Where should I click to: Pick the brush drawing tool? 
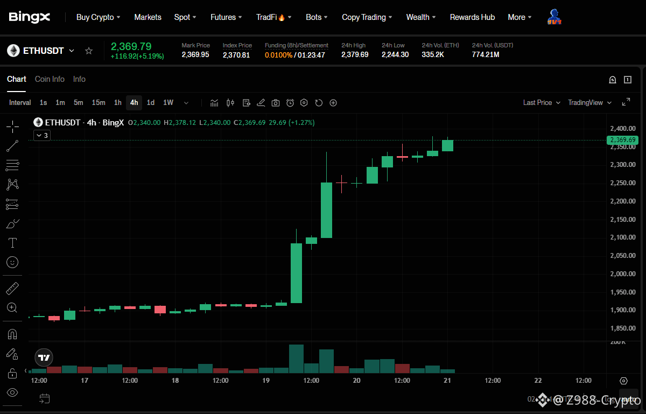click(12, 223)
